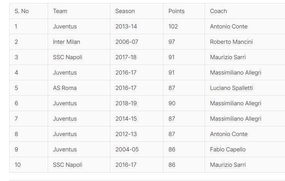Viewport: 285px width, 181px height.
Task: Click the Season column header
Action: [126, 11]
